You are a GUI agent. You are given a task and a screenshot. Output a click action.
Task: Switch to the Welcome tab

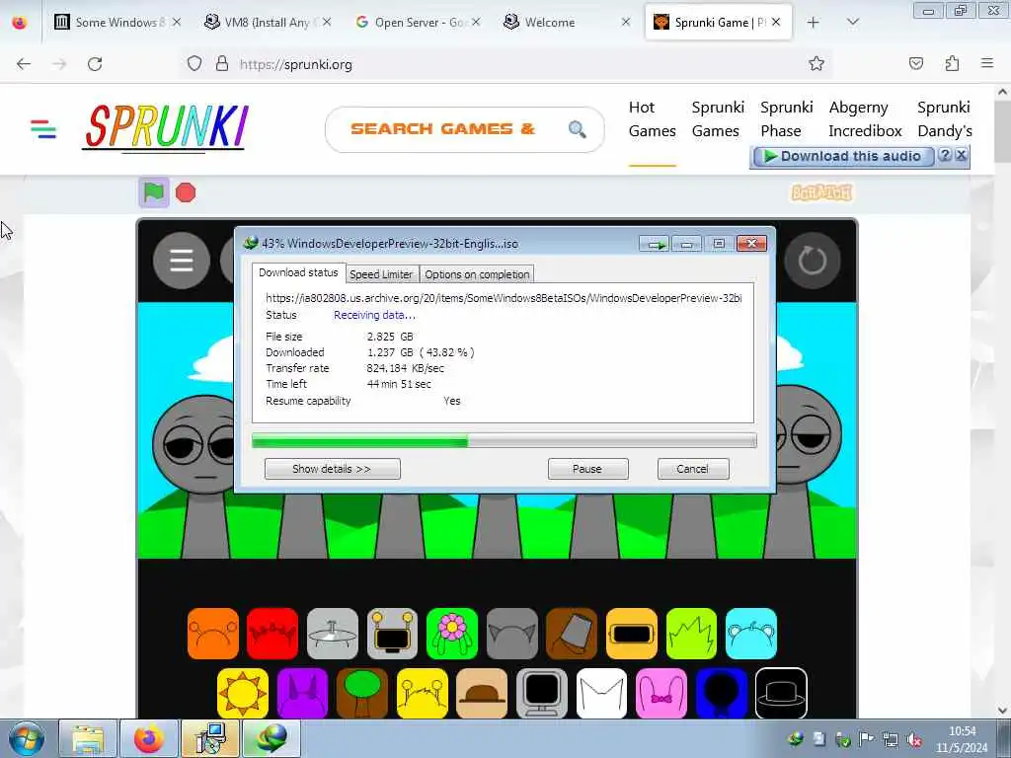[568, 23]
